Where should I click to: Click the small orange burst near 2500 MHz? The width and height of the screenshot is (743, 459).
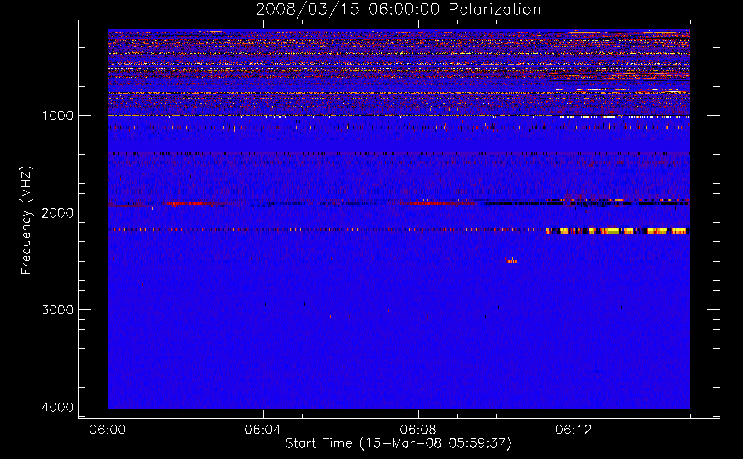click(511, 260)
